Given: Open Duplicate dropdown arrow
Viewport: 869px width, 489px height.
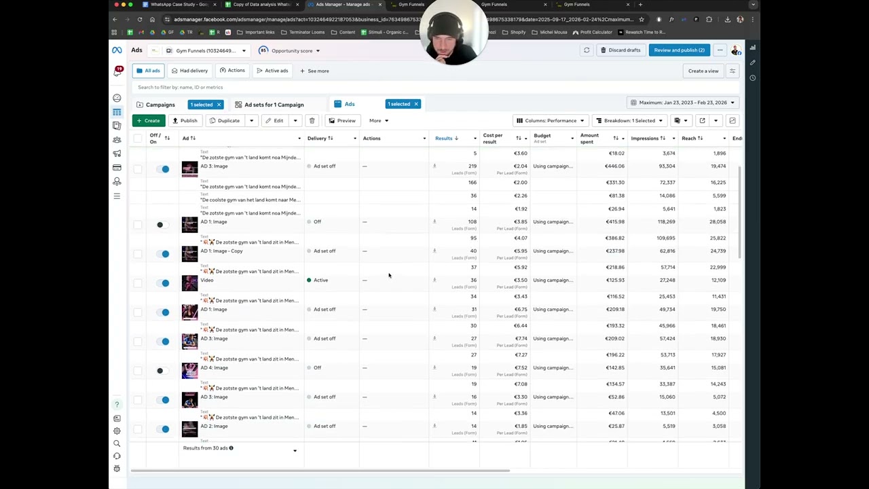Looking at the screenshot, I should point(251,121).
